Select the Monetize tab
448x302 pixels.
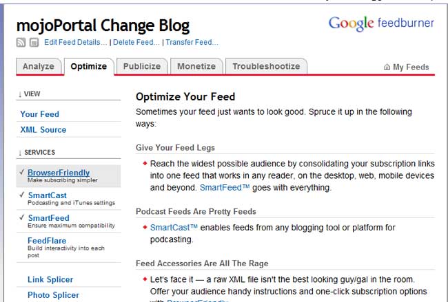point(196,67)
